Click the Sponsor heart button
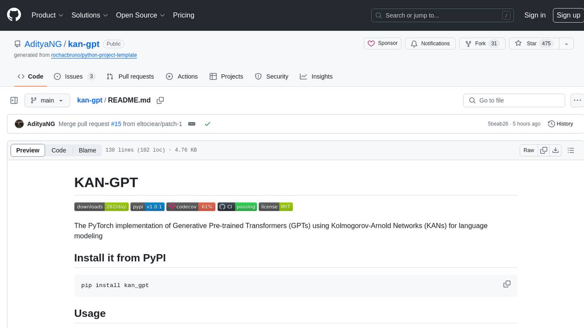Screen dimensions: 584x328 (x=383, y=43)
